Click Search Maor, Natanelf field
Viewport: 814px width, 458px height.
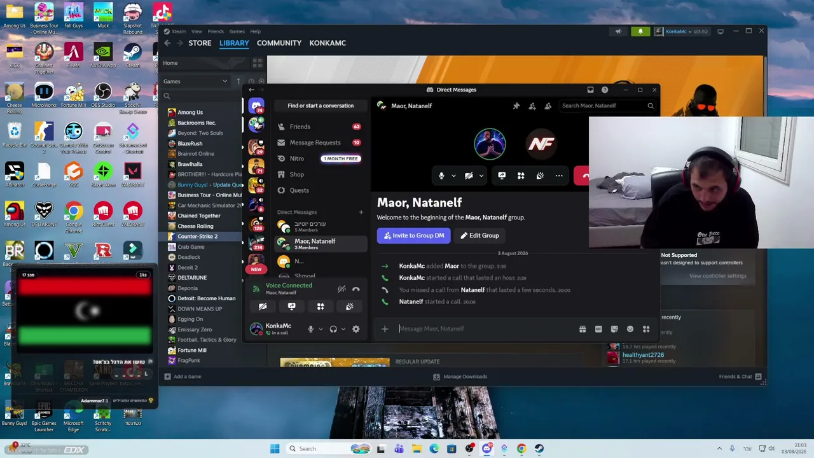(x=607, y=106)
